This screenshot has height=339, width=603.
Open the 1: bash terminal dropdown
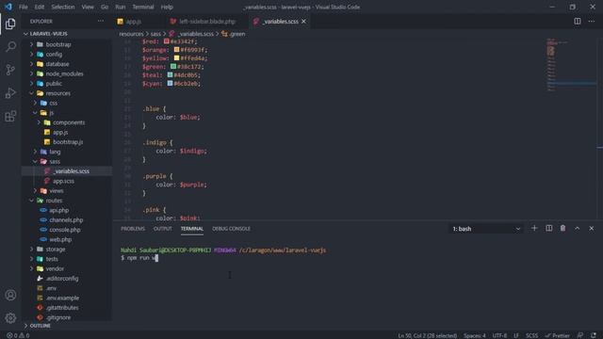(x=486, y=229)
